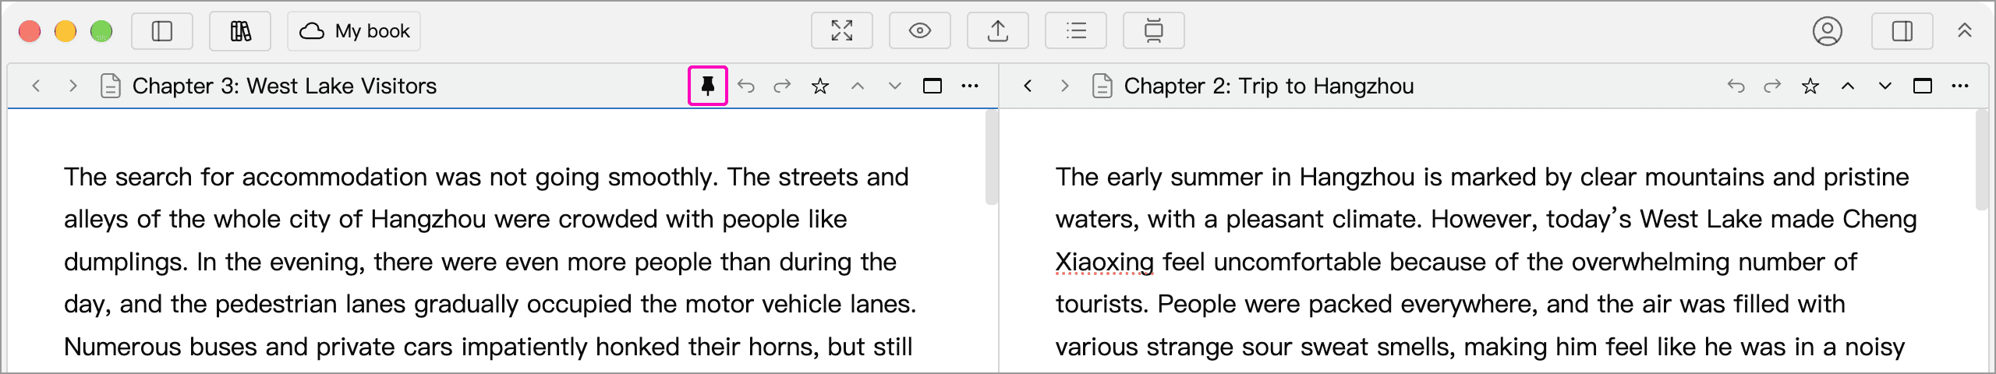Image resolution: width=1996 pixels, height=374 pixels.
Task: Maximize the Chapter 2 editor pane
Action: 1923,86
